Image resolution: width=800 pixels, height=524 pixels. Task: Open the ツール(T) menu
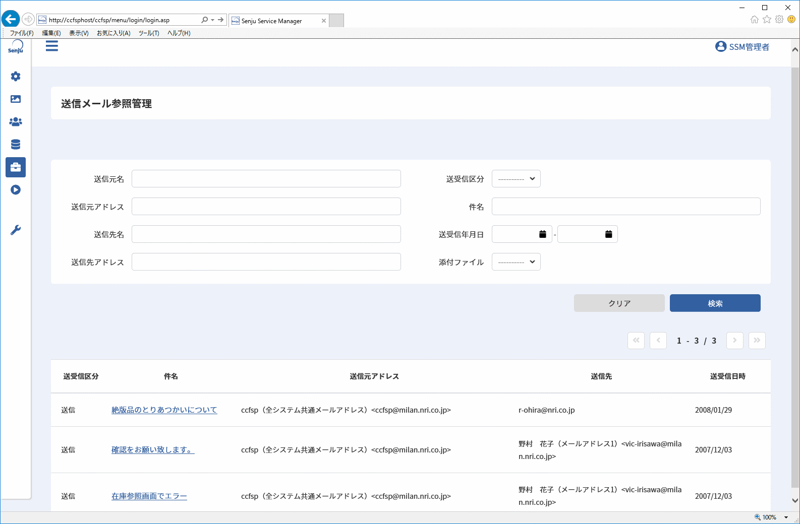tap(149, 33)
